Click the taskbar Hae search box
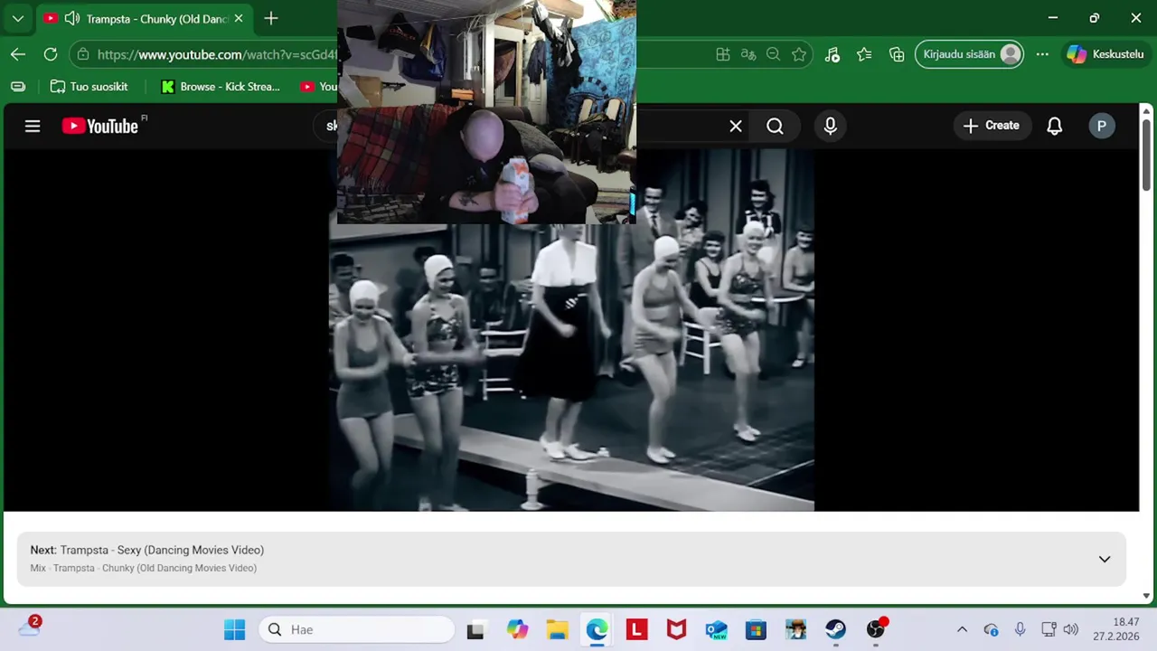This screenshot has height=651, width=1157. coord(356,629)
